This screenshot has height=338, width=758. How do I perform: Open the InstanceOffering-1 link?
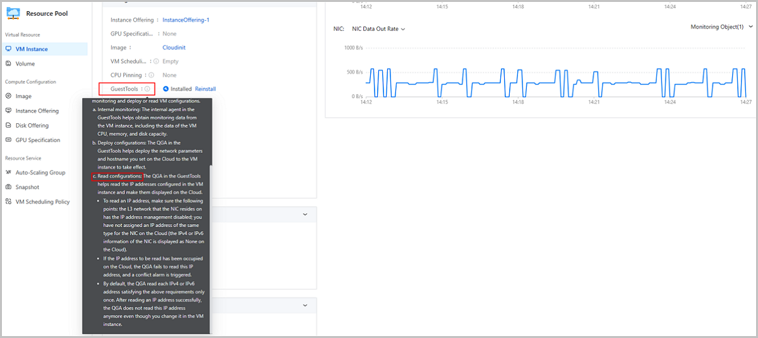pyautogui.click(x=186, y=20)
